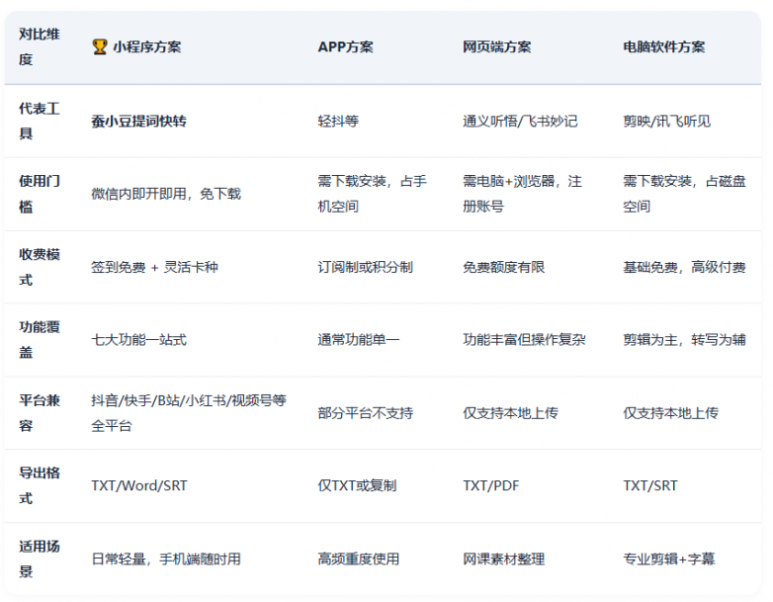Click the 基础免费，高级付费 cell
773x602 pixels.
[684, 267]
